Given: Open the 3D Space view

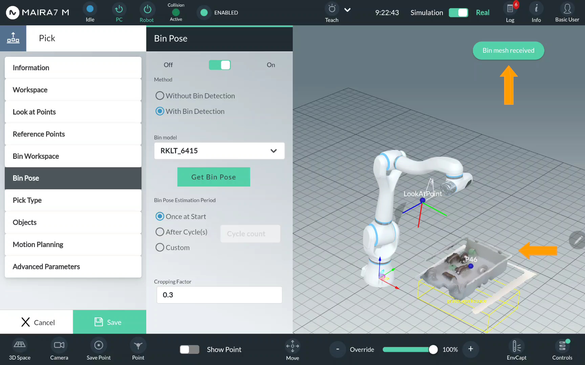Looking at the screenshot, I should click(x=20, y=345).
